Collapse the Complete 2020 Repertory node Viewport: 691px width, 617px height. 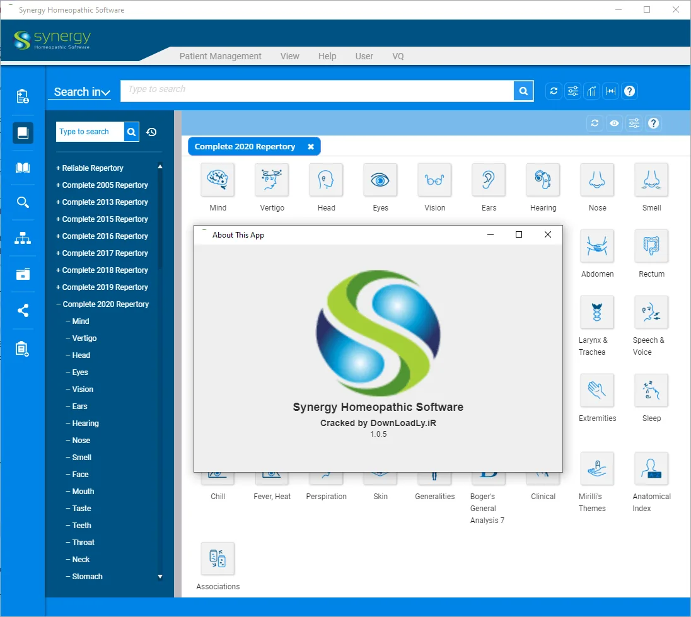tap(102, 304)
